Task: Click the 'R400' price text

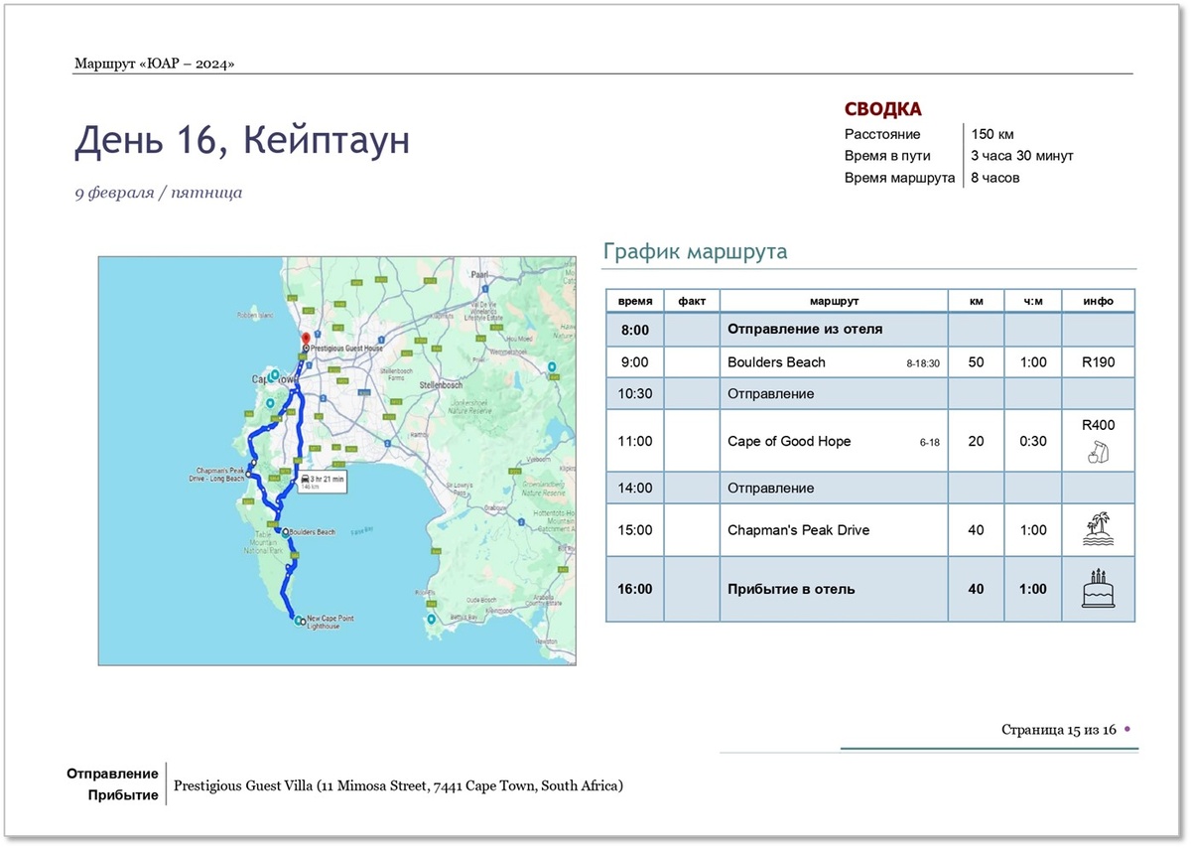Action: pyautogui.click(x=1098, y=425)
